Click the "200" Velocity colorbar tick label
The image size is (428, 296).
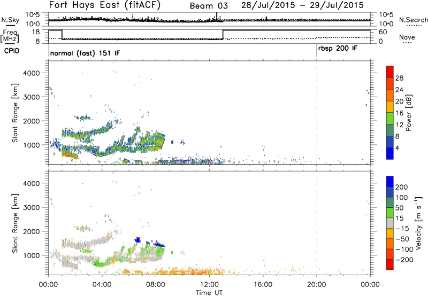pos(402,187)
